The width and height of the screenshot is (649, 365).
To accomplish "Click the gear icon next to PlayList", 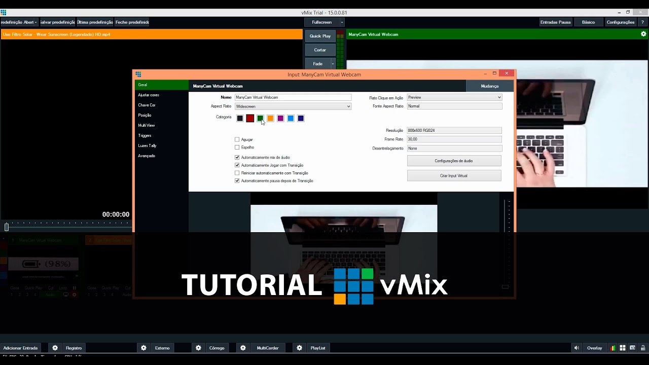I will tap(300, 348).
